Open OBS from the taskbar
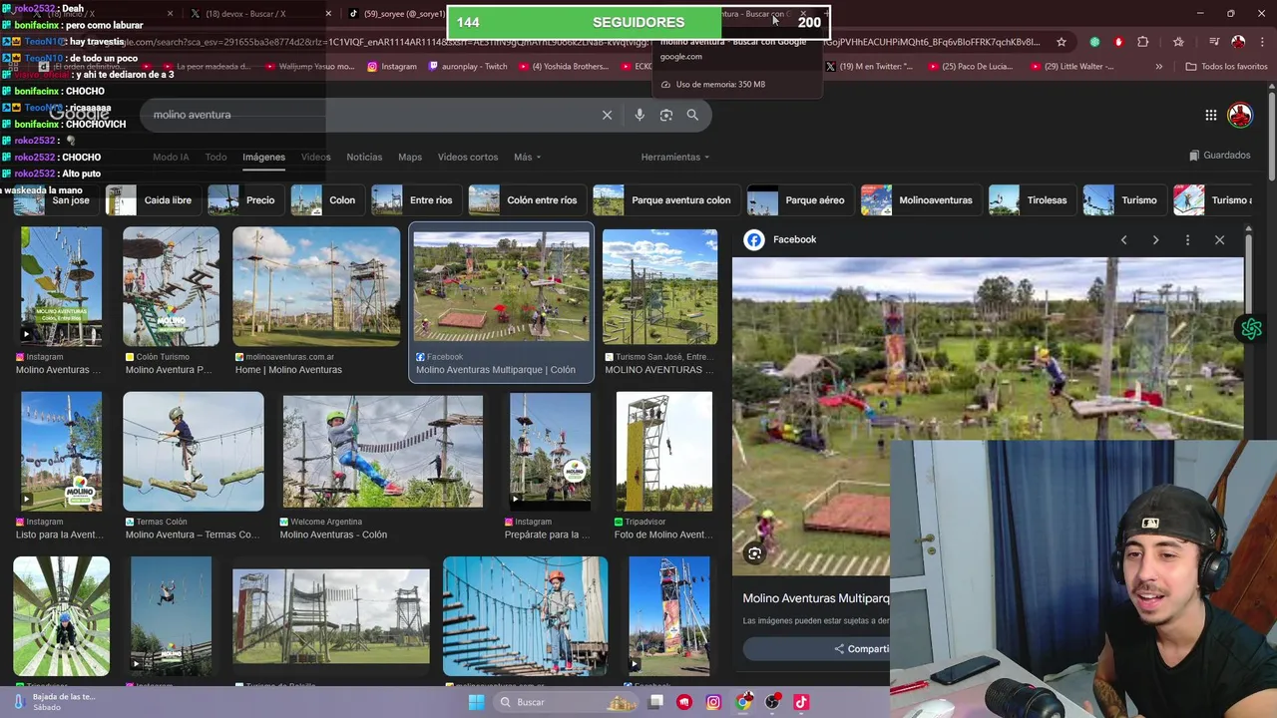The height and width of the screenshot is (718, 1277). 772,702
